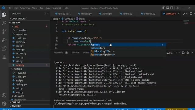Open the View menu
The image size is (195, 110).
click(x=35, y=8)
